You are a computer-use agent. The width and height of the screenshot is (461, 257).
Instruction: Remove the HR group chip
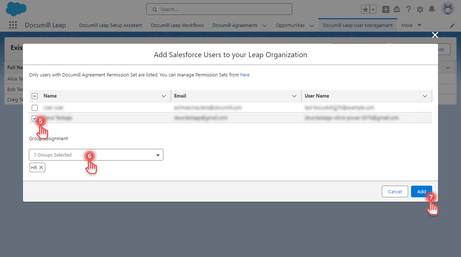[x=41, y=167]
